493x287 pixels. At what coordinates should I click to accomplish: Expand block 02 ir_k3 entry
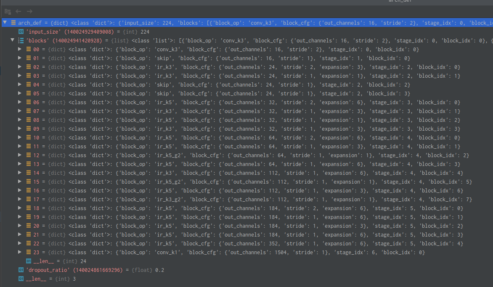[x=19, y=66]
